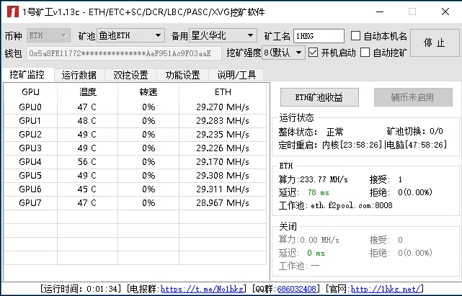Open ETH矿池收益 button
The height and width of the screenshot is (296, 462).
(319, 97)
